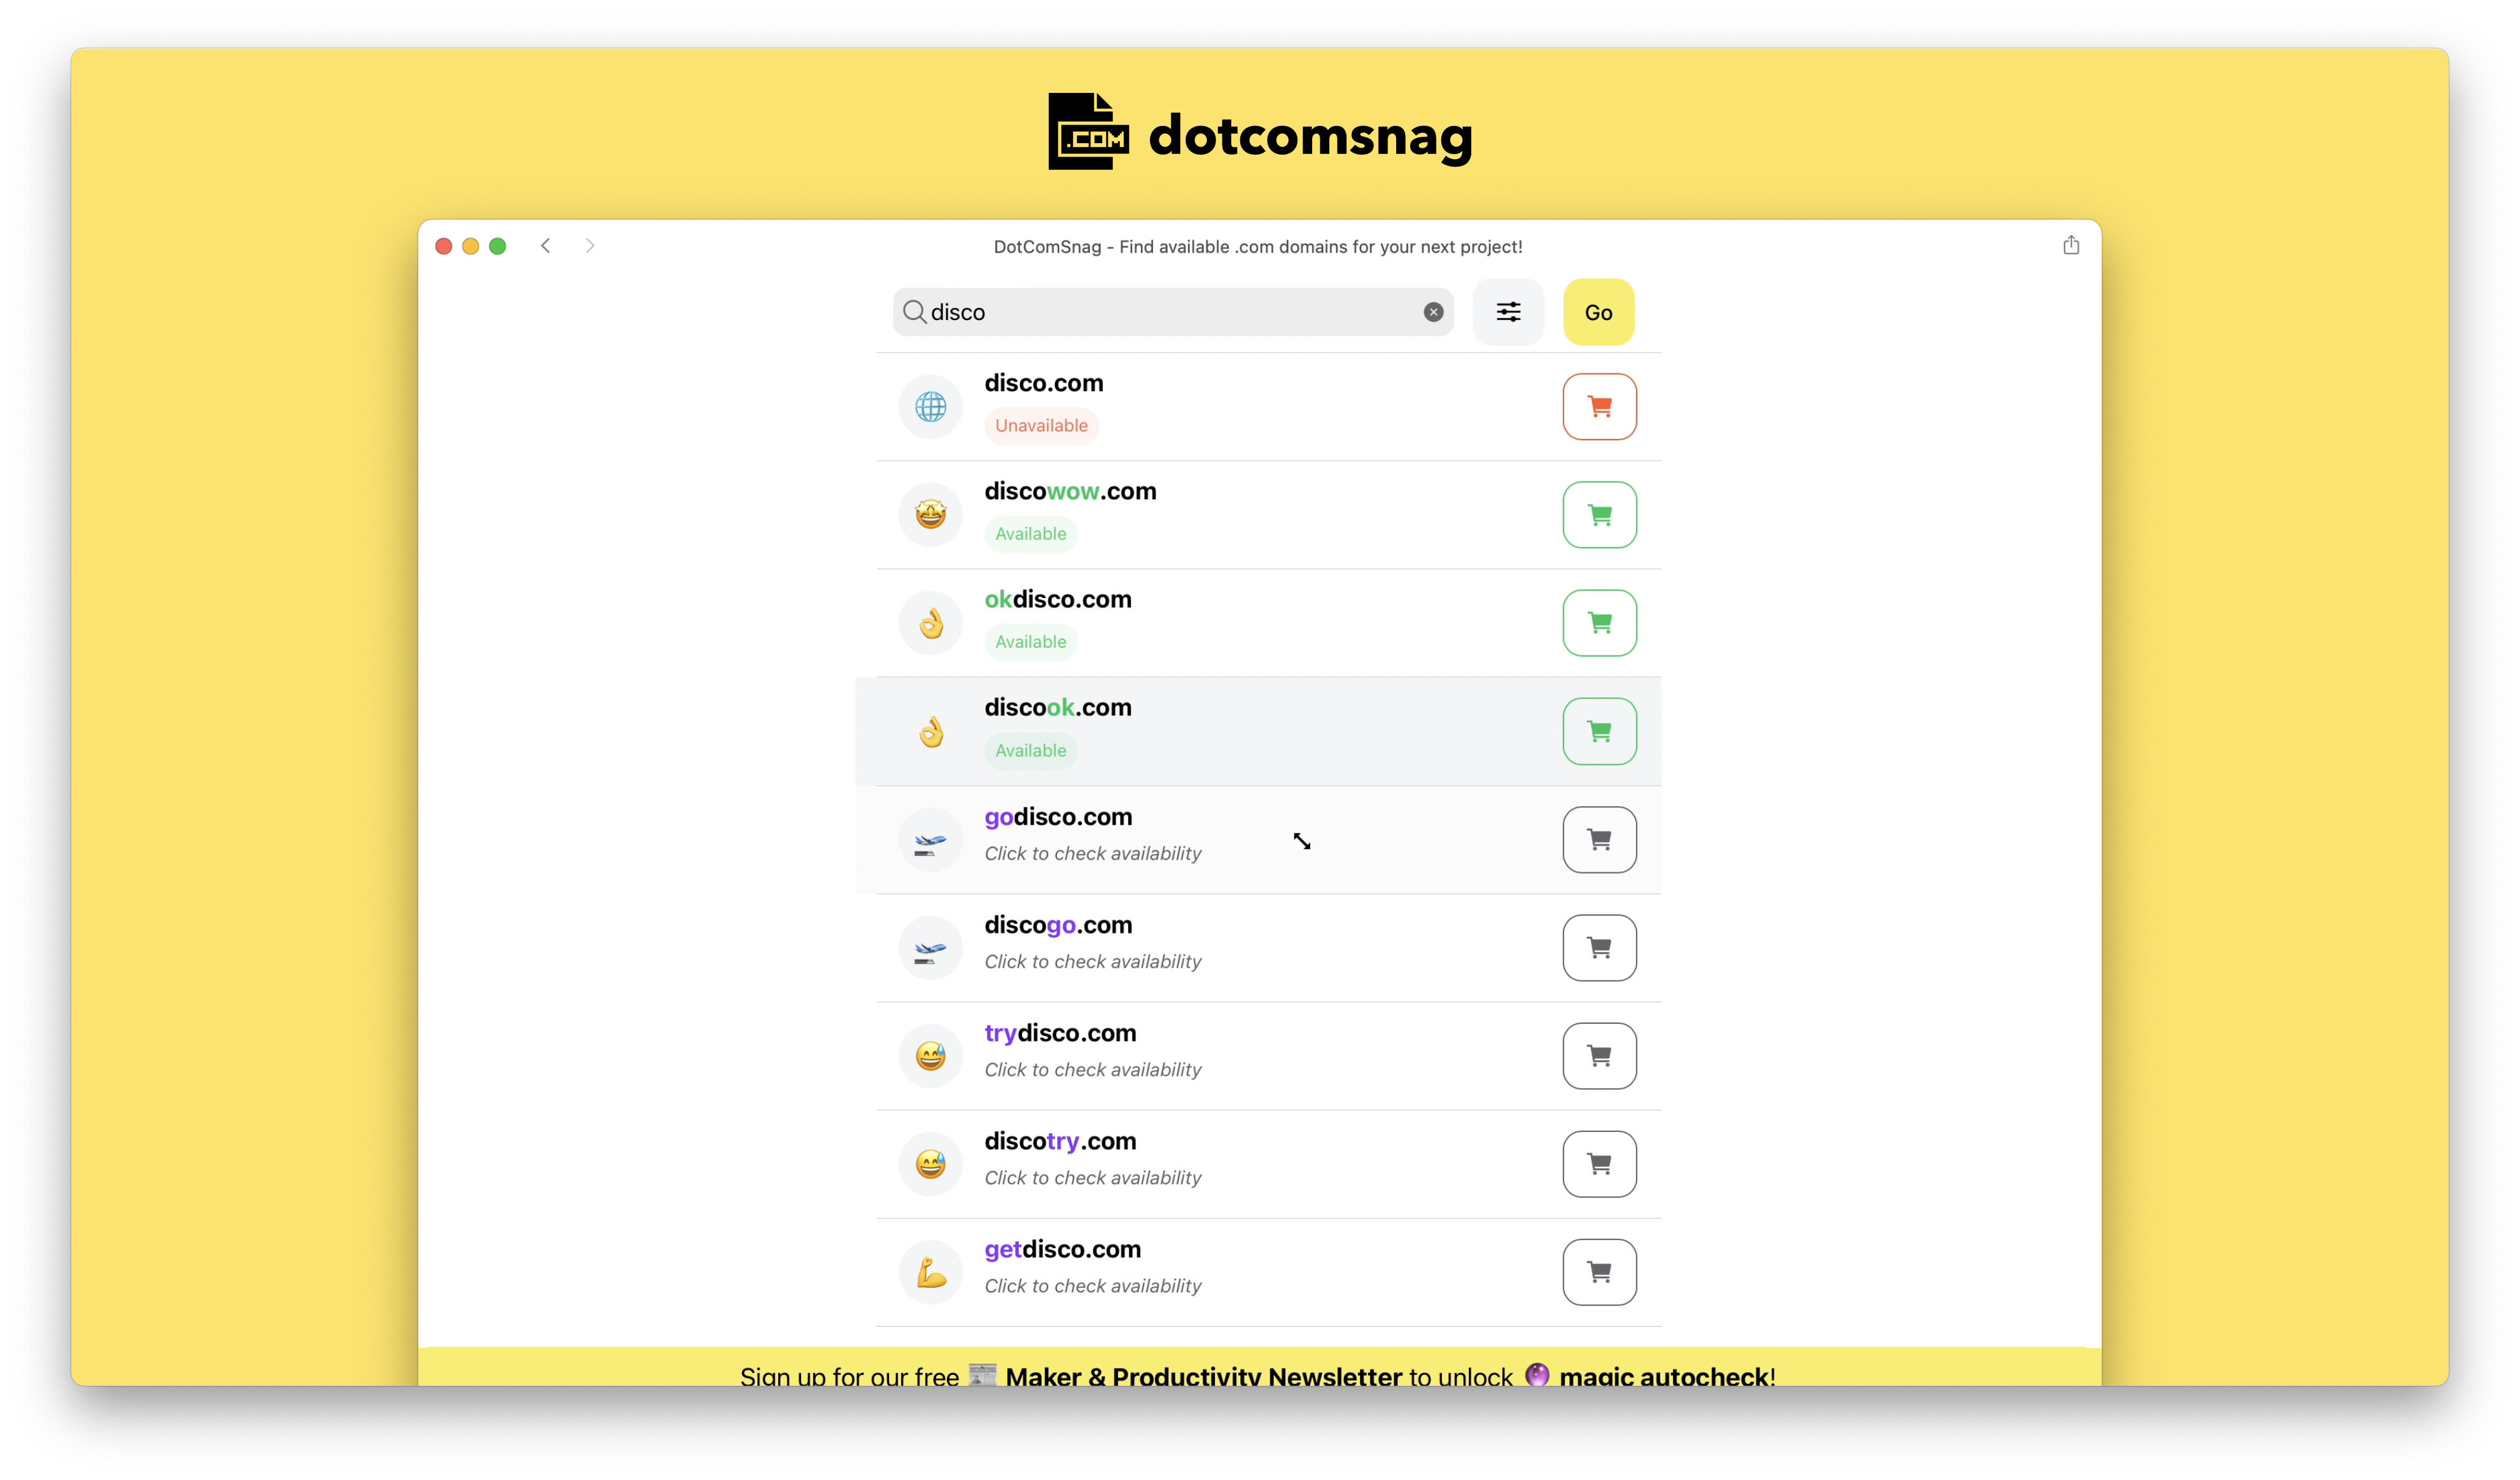Check availability of trydisco.com

click(1092, 1069)
